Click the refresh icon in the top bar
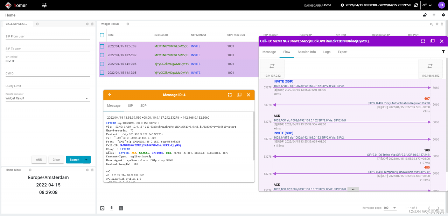This screenshot has width=448, height=216. point(416,5)
